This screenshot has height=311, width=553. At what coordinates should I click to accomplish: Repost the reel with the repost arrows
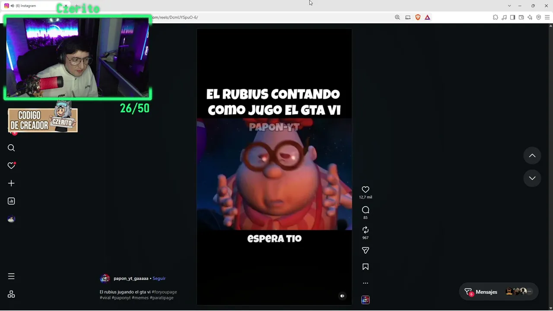pyautogui.click(x=365, y=230)
